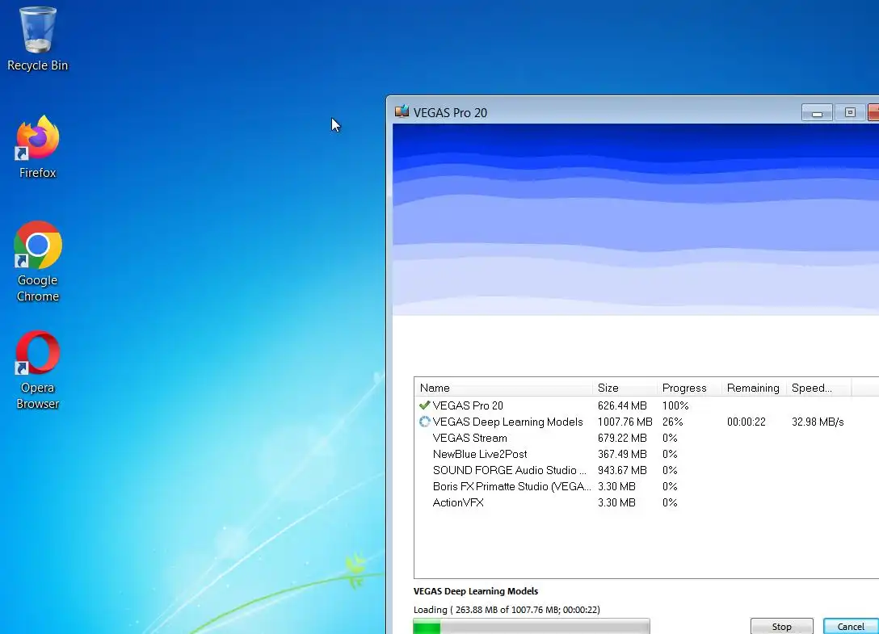Screen dimensions: 879x634
Task: Click the 100% progress value
Action: click(x=675, y=405)
